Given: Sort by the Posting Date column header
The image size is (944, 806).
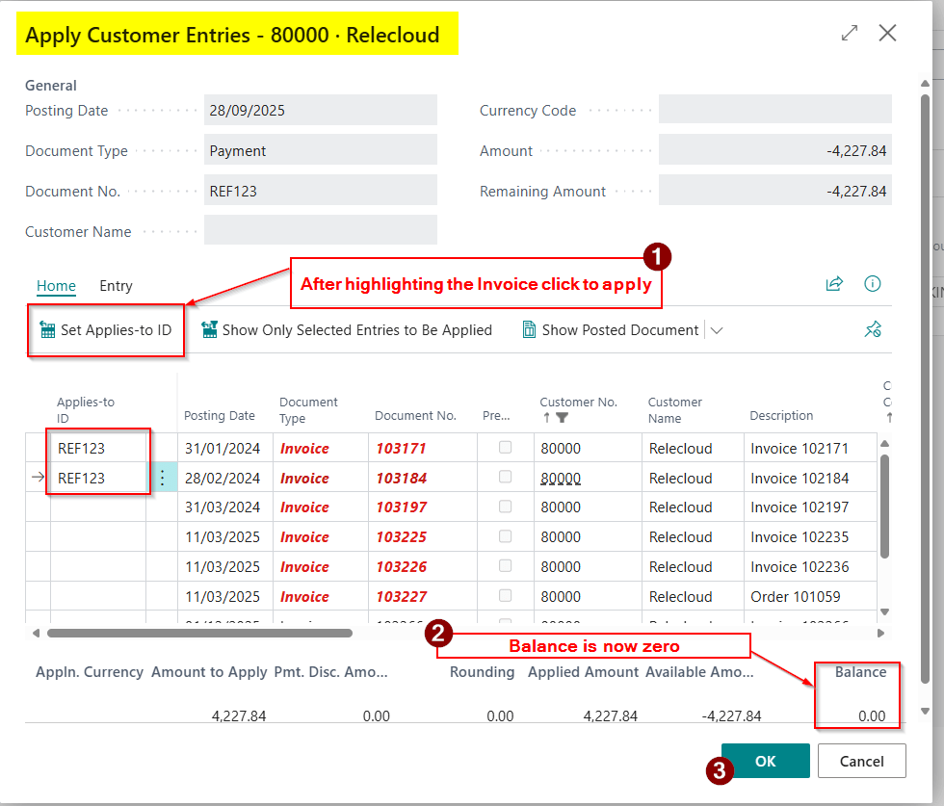Looking at the screenshot, I should pos(220,416).
